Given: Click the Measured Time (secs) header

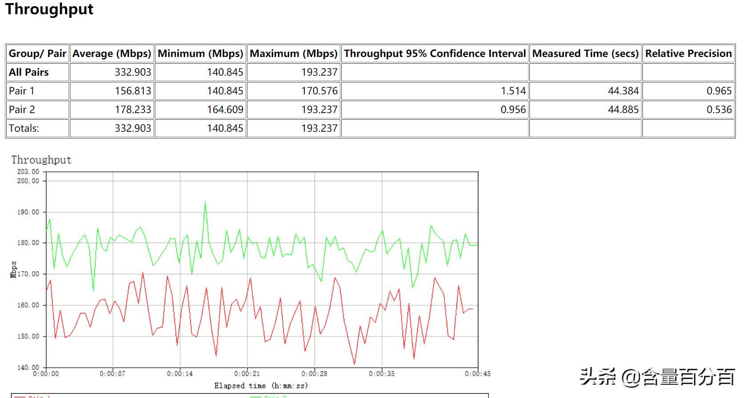Looking at the screenshot, I should [585, 53].
